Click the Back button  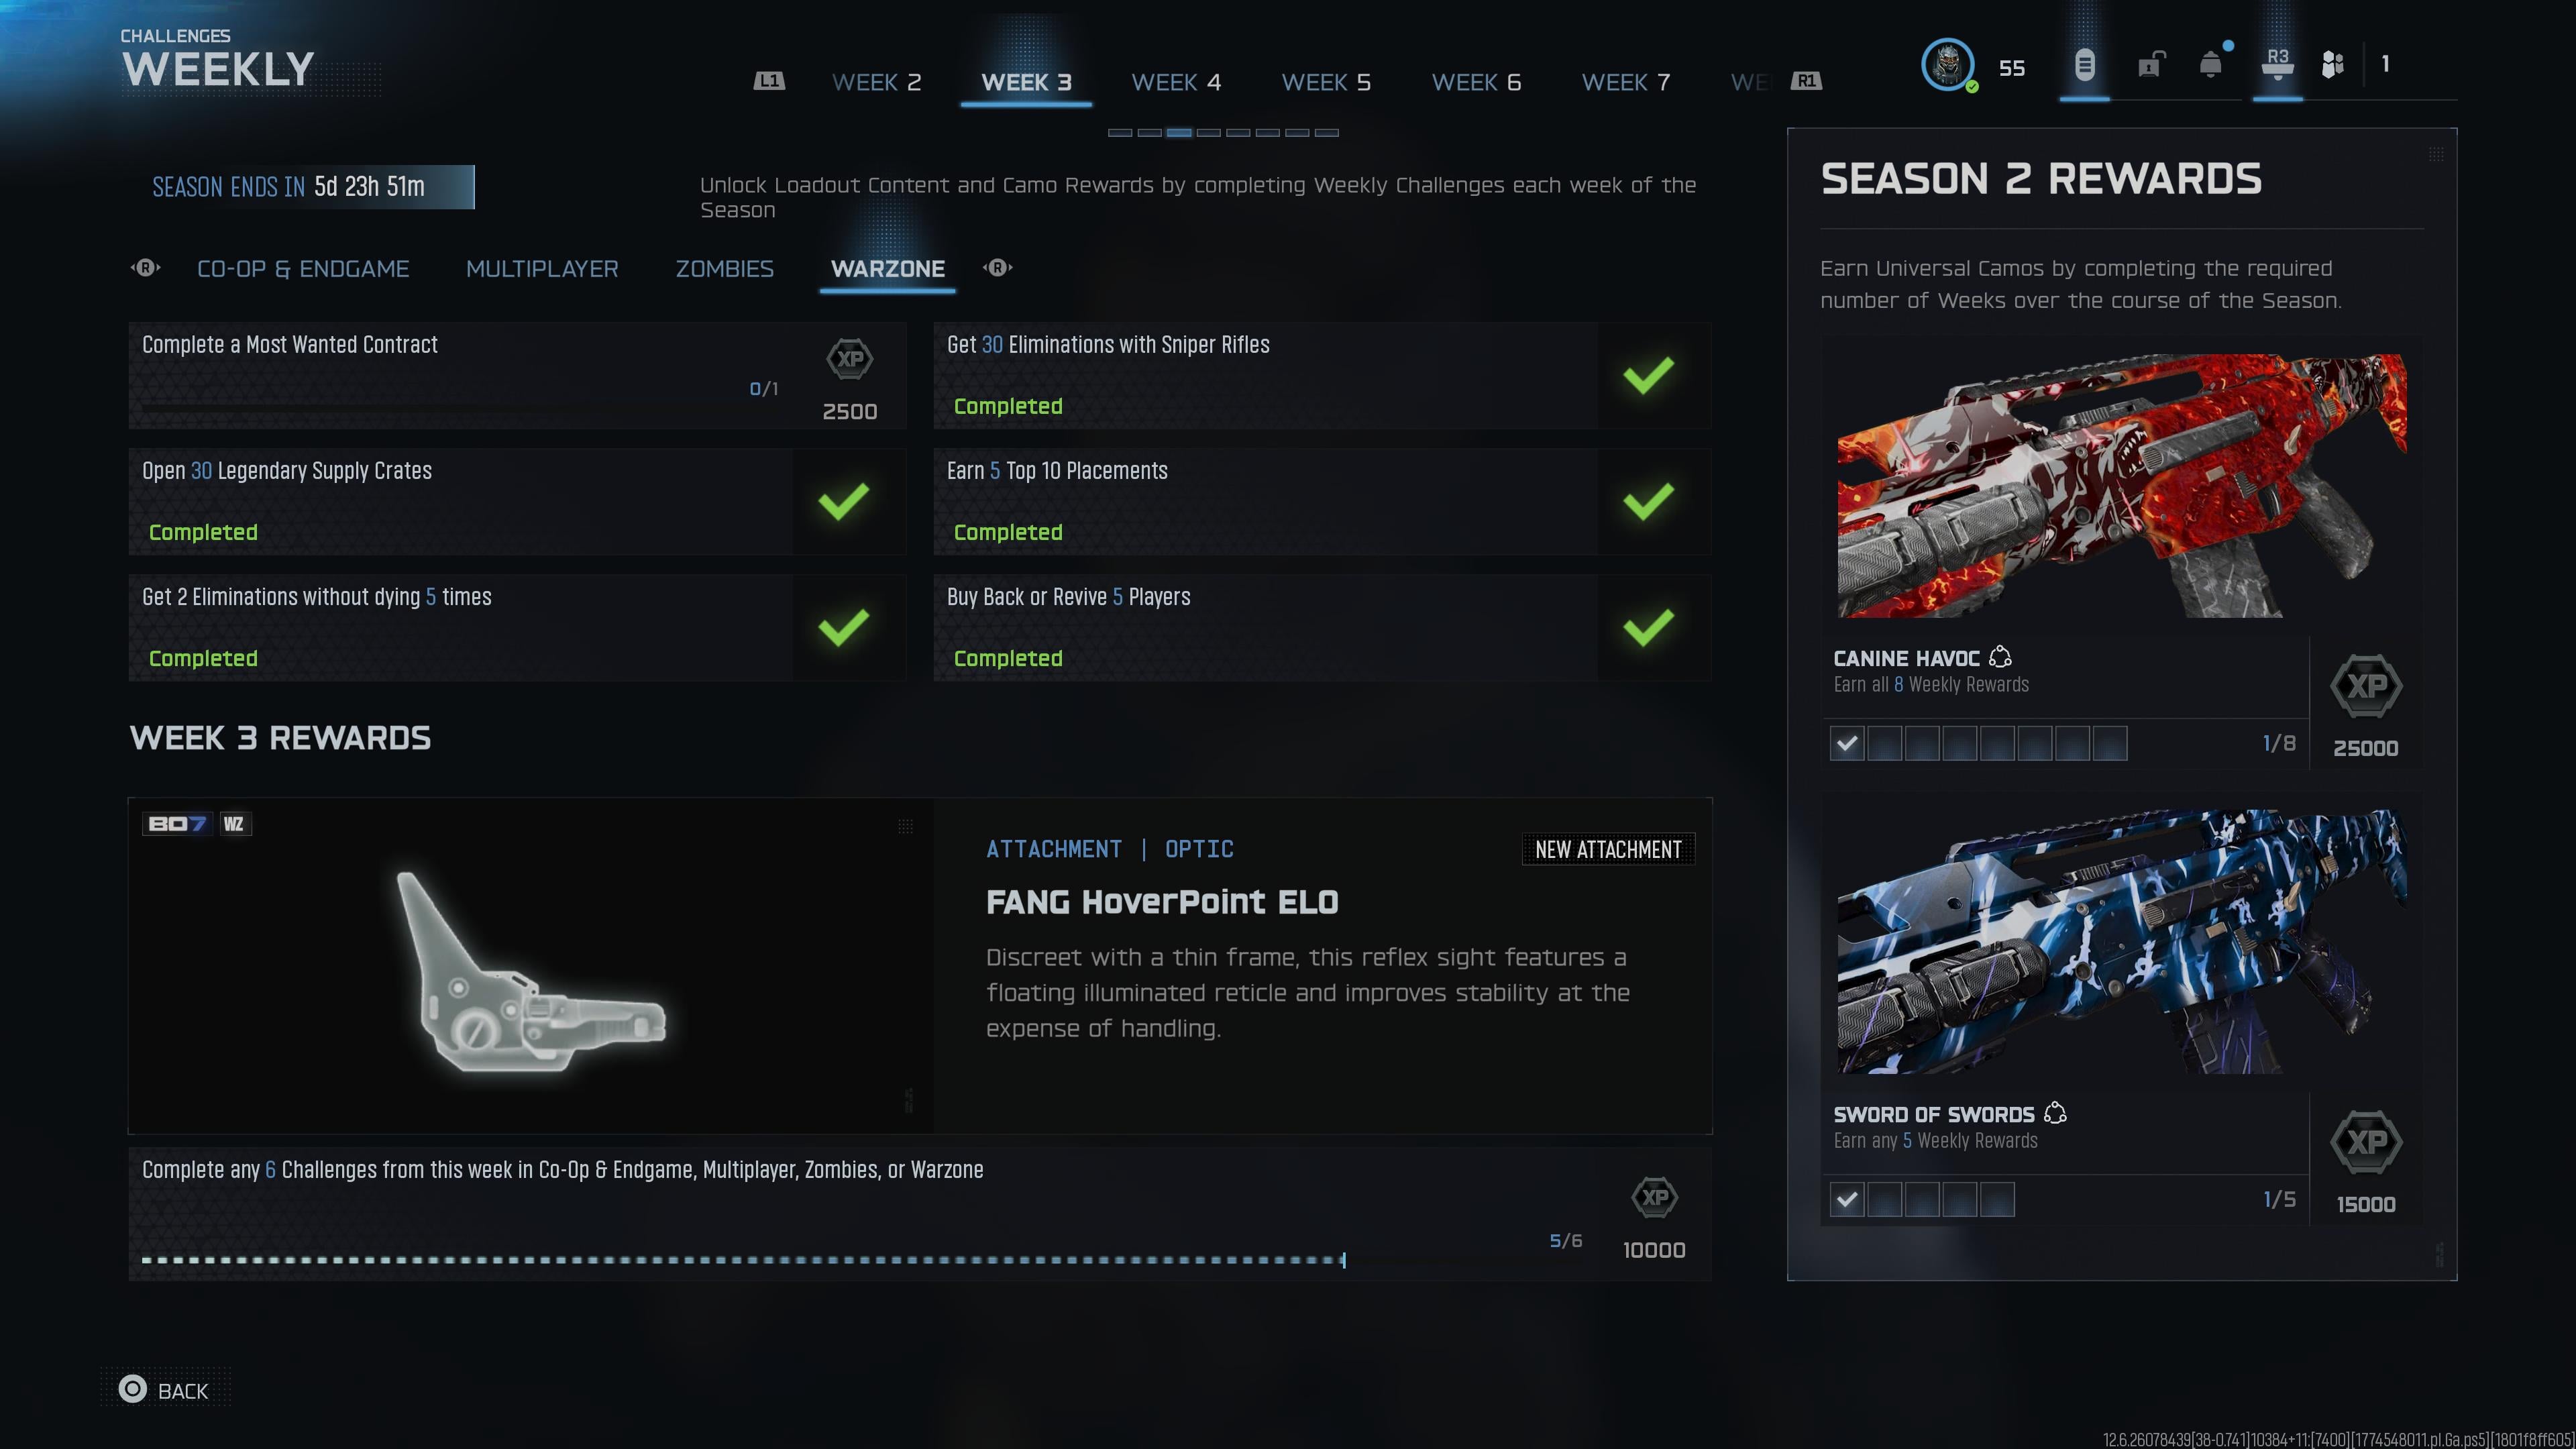[164, 1390]
